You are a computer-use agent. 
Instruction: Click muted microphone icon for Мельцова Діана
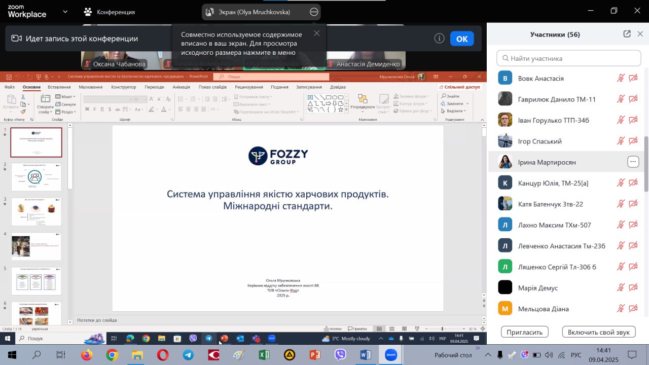621,308
